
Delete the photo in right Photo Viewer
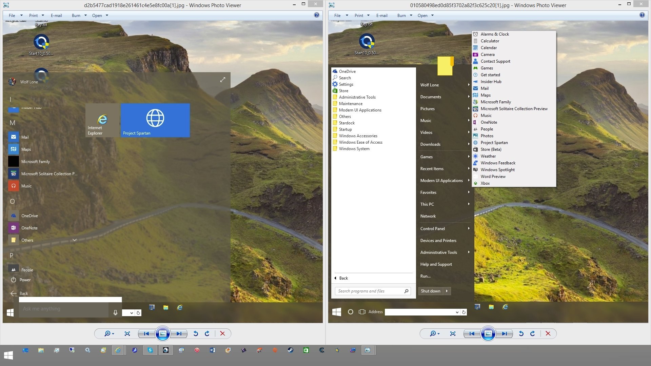click(x=548, y=334)
